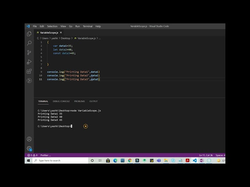Screen dimensions: 250x187
Task: Click the 'const data3=45;' code line
Action: [x=64, y=53]
